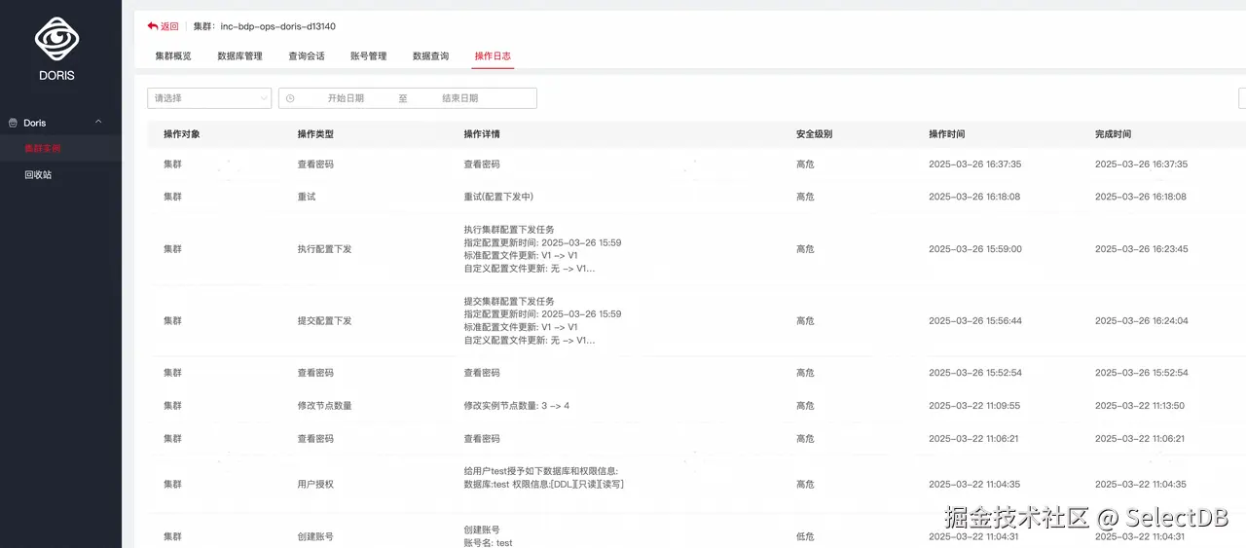Switch to the 查询会话 tab
Image resolution: width=1246 pixels, height=548 pixels.
click(x=307, y=56)
